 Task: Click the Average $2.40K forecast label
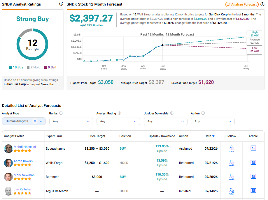point(255,41)
